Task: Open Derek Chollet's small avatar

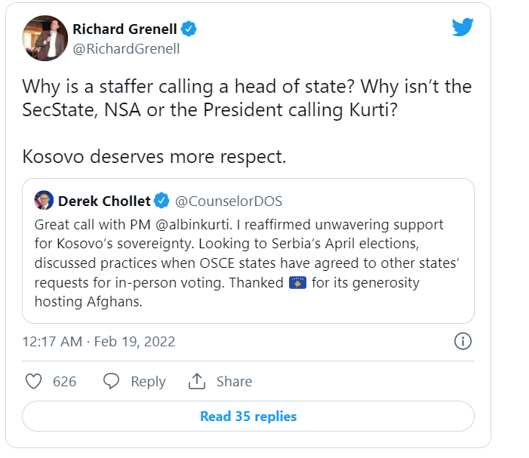Action: (x=44, y=200)
